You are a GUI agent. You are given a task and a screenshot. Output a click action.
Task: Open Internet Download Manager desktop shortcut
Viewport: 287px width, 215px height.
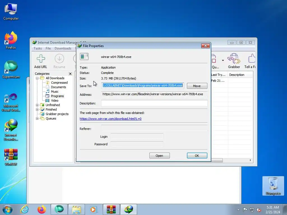[11, 130]
